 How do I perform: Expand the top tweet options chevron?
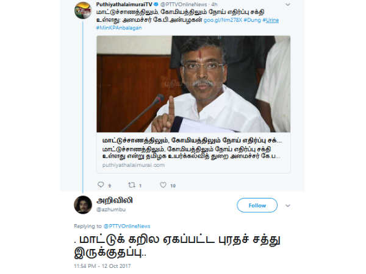click(x=288, y=4)
